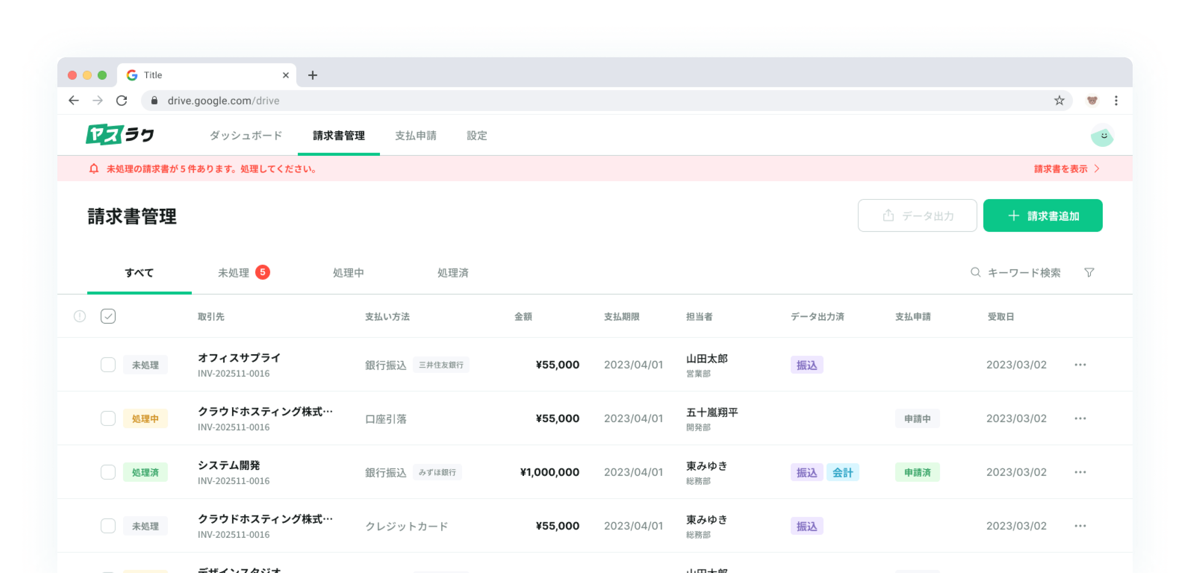
Task: Open the filter funnel icon
Action: coord(1089,273)
